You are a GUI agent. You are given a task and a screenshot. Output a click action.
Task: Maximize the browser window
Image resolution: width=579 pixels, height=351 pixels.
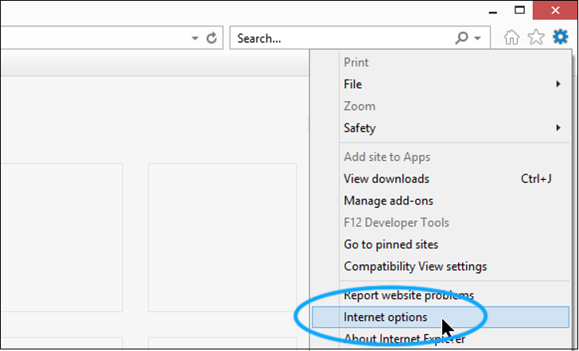[x=520, y=10]
